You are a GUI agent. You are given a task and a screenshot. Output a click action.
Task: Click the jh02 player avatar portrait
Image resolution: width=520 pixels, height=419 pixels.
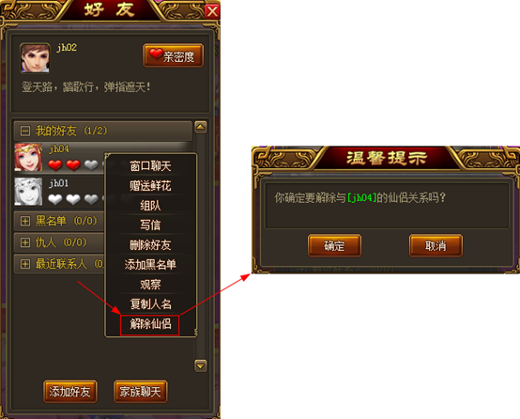(35, 57)
